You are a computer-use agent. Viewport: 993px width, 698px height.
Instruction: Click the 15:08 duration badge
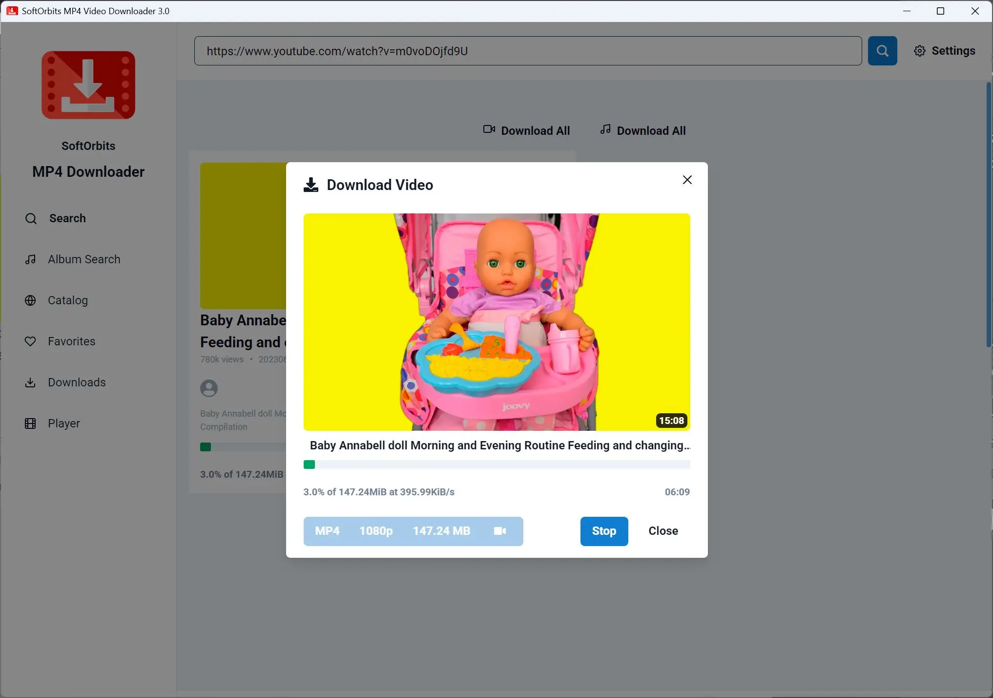(672, 421)
